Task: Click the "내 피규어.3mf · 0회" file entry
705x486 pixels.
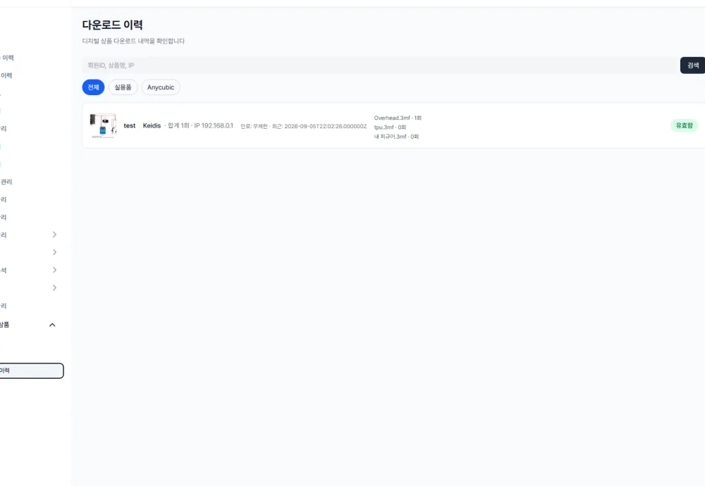Action: (x=396, y=137)
